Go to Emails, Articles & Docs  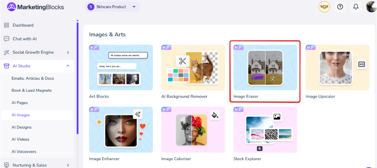pos(33,78)
